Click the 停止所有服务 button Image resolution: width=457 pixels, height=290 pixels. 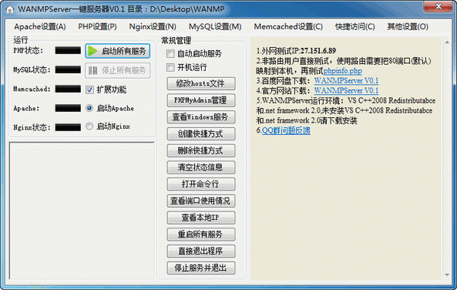click(118, 71)
